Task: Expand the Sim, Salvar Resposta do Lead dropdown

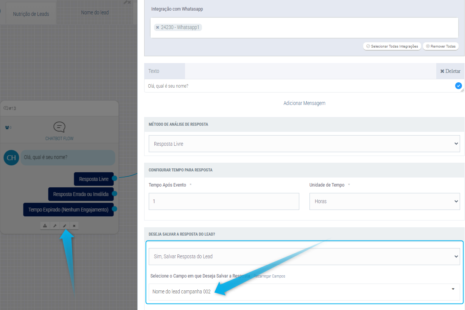Action: tap(304, 256)
